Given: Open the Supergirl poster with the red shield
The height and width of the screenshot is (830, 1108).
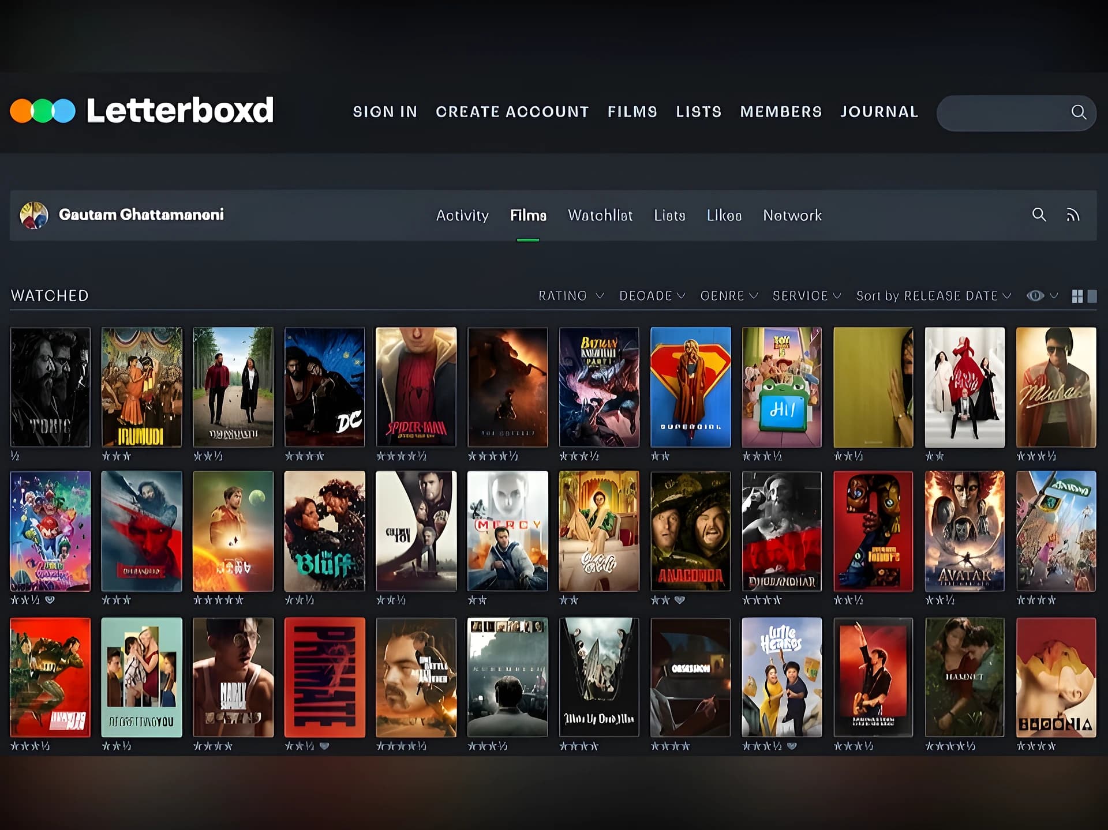Looking at the screenshot, I should tap(691, 387).
